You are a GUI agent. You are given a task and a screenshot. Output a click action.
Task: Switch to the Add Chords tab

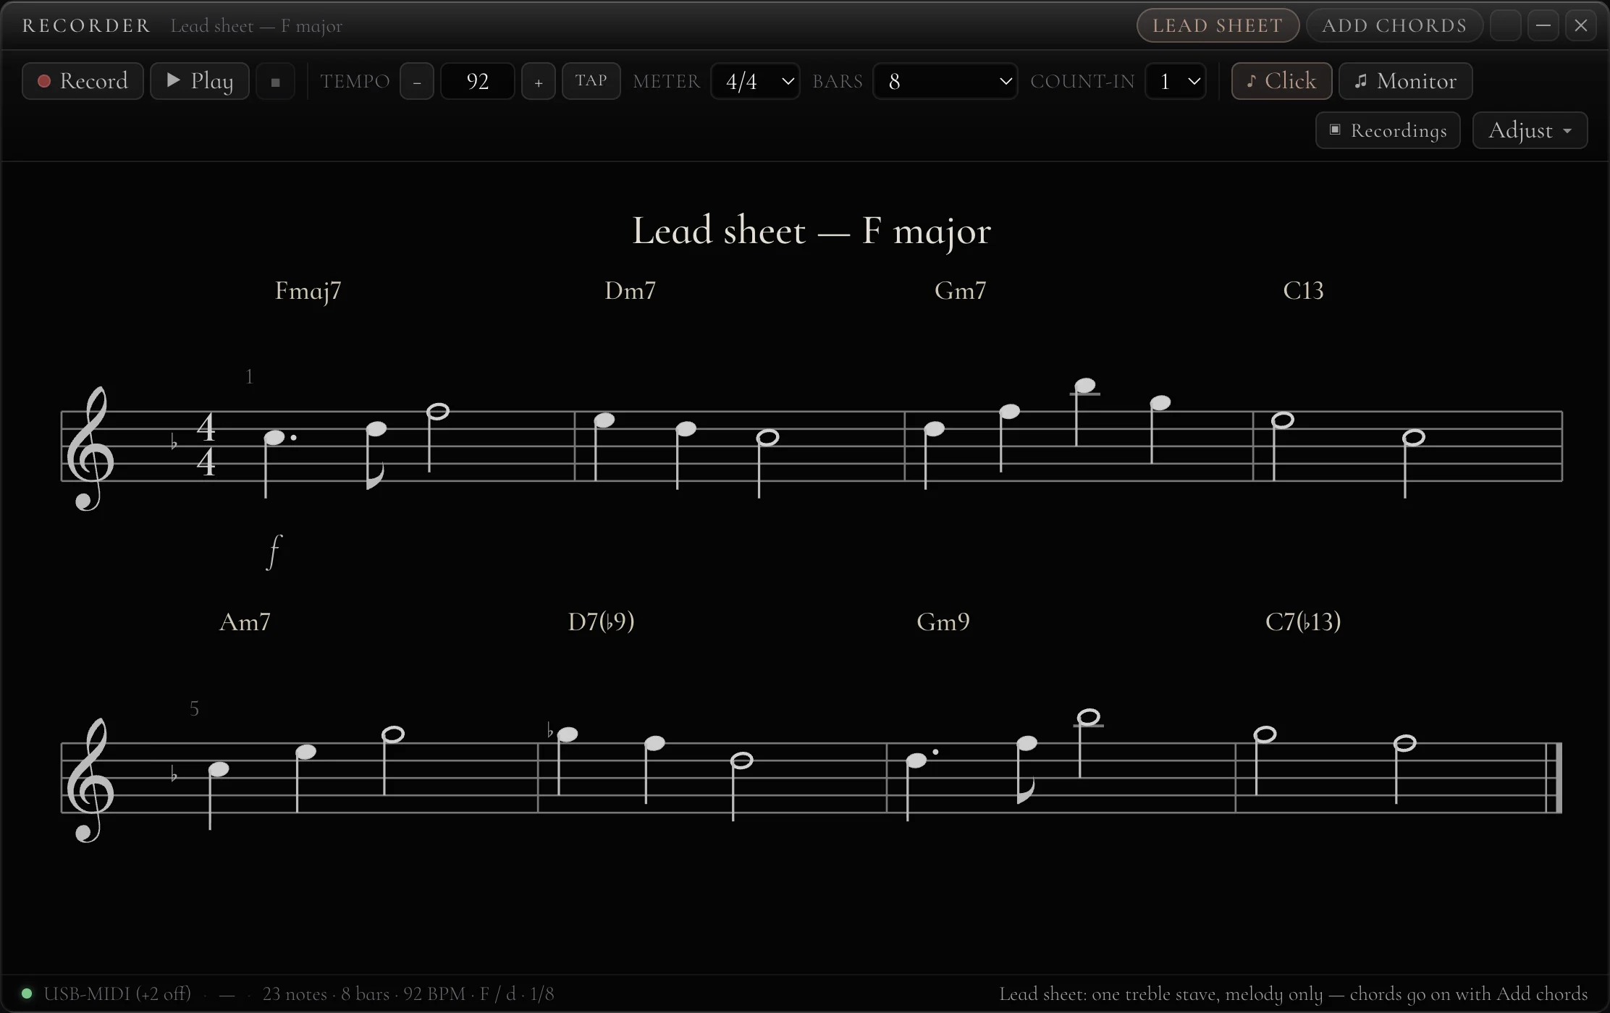[1394, 25]
